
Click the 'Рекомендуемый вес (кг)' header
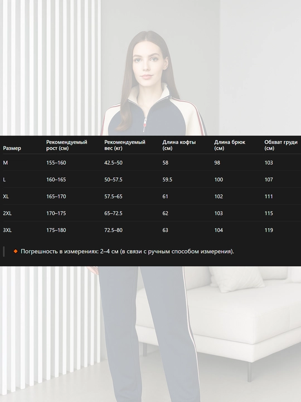click(x=125, y=145)
